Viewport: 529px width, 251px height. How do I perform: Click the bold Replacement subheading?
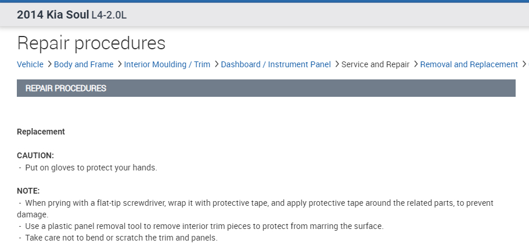click(41, 132)
